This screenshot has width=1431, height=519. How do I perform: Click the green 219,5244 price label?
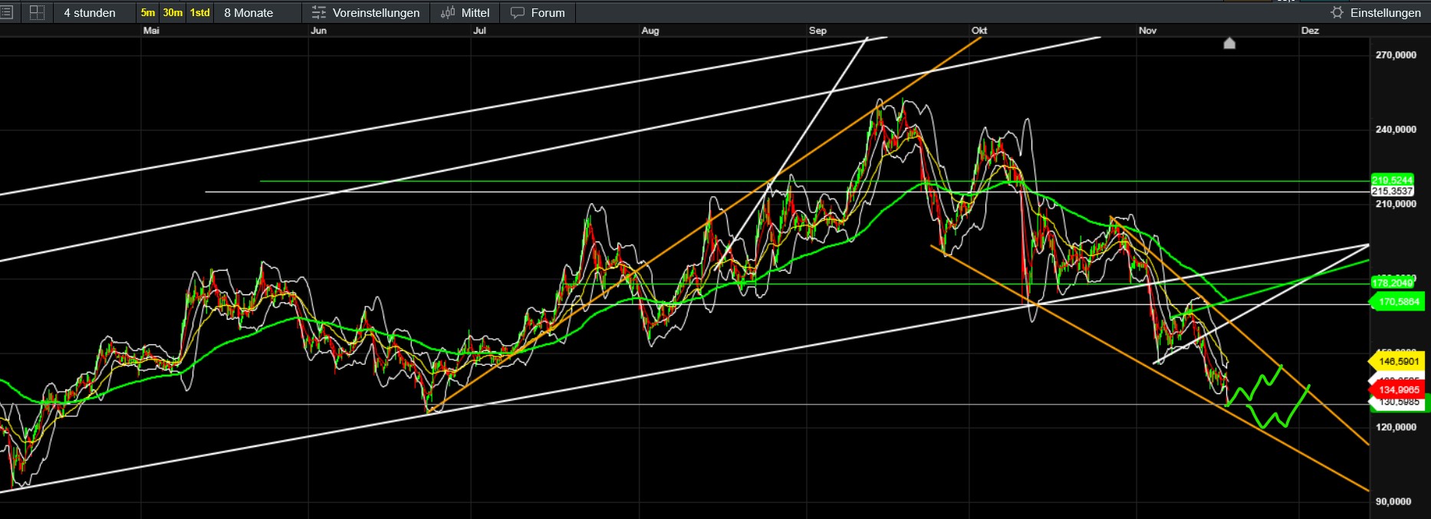tap(1391, 180)
